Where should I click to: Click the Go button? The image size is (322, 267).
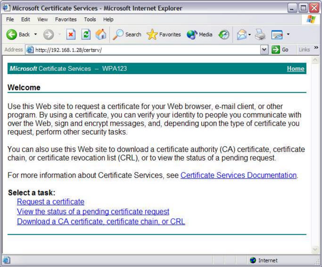[280, 50]
